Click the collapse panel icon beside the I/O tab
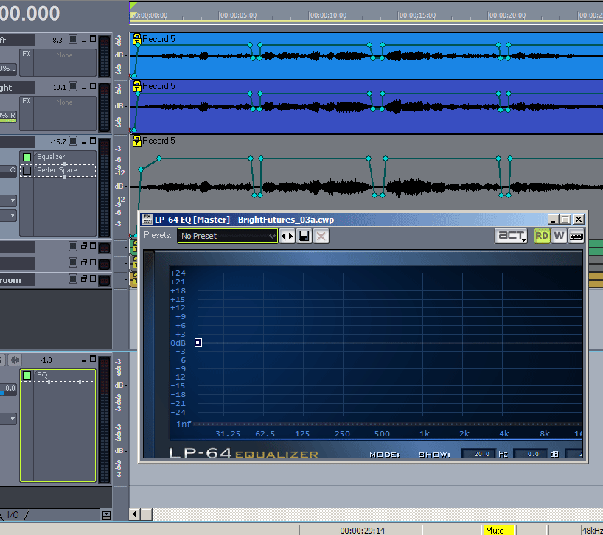 [106, 514]
